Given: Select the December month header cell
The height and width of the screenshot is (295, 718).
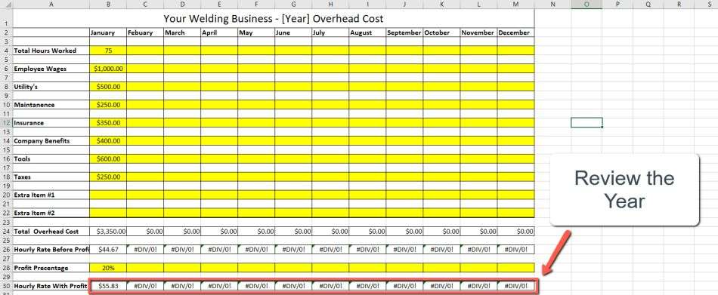Looking at the screenshot, I should [515, 33].
